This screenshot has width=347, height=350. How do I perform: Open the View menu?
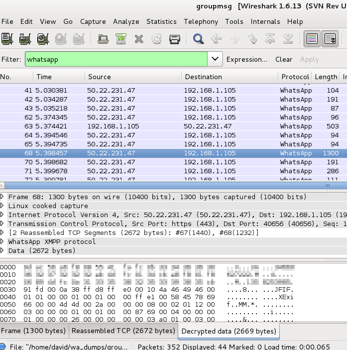[48, 21]
